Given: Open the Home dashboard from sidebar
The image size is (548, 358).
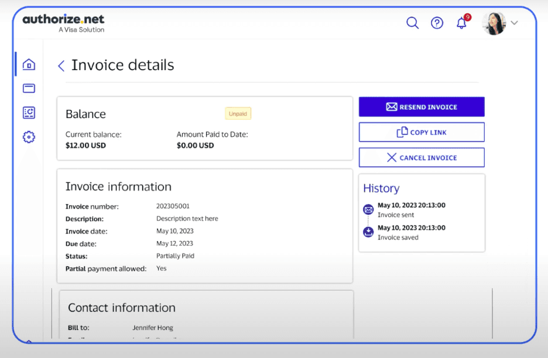Looking at the screenshot, I should (x=28, y=64).
